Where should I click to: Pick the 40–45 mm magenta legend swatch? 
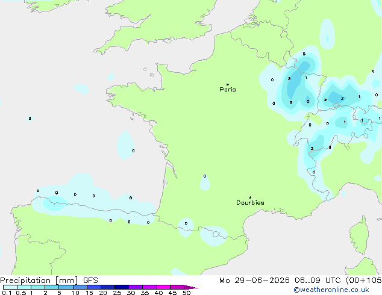163,287
